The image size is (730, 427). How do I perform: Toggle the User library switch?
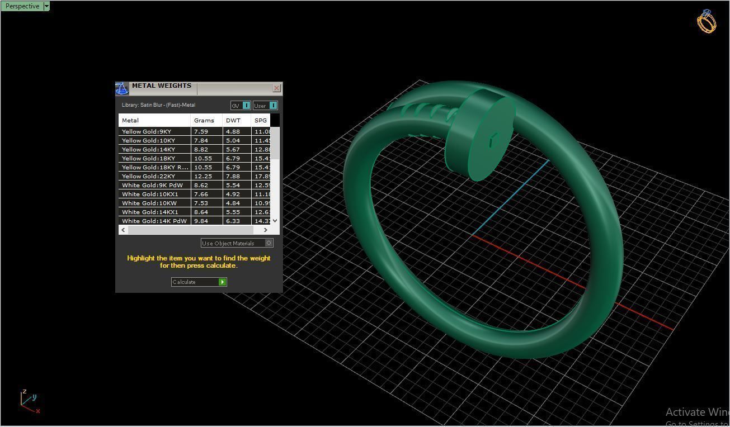(x=265, y=106)
